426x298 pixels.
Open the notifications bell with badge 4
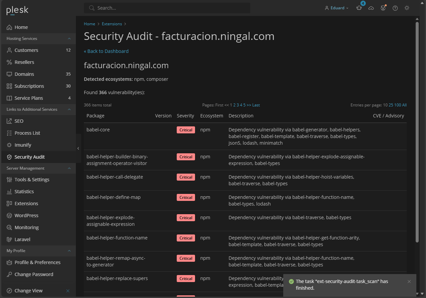tap(359, 8)
